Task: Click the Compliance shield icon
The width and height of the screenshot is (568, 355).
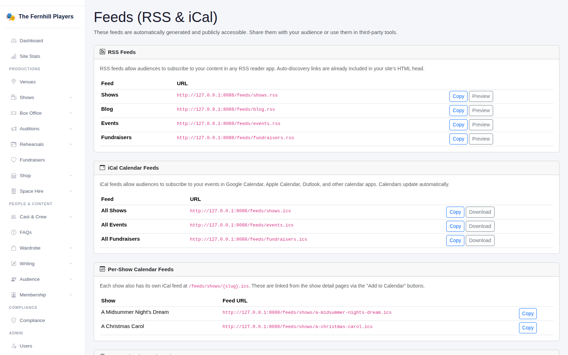Action: point(13,320)
